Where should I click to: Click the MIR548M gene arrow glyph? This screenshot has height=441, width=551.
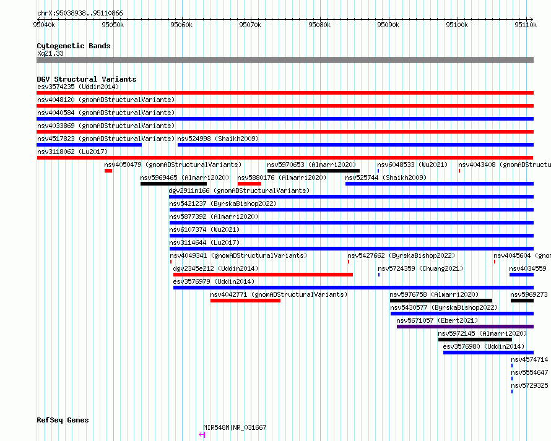pos(202,435)
